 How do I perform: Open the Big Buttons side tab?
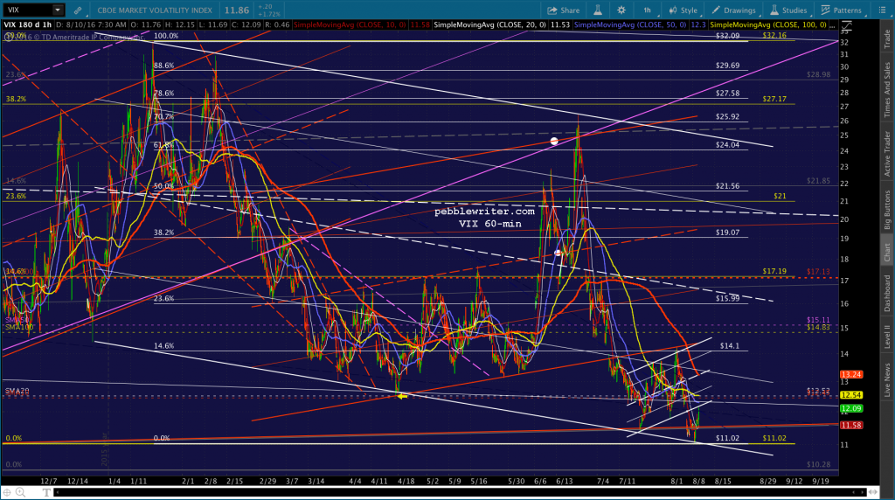point(887,210)
